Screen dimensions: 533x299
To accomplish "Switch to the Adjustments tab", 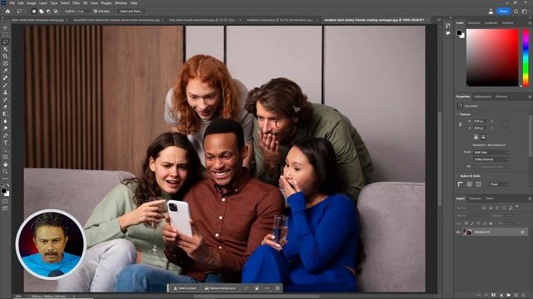I will click(483, 96).
